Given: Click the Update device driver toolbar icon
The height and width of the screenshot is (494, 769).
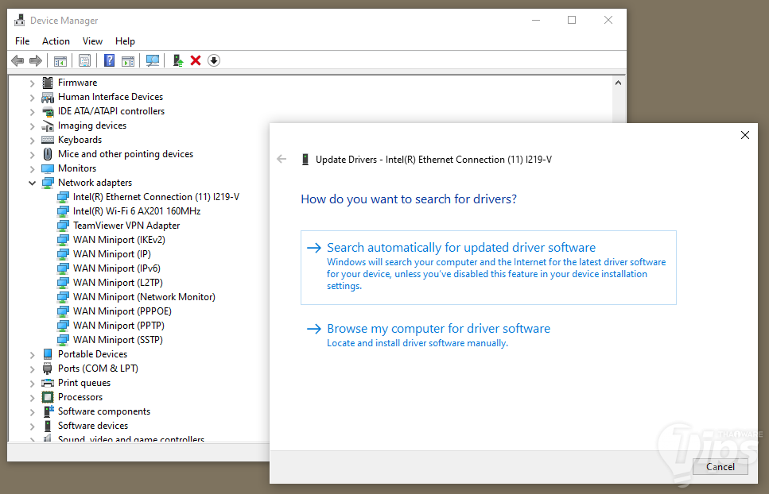Looking at the screenshot, I should click(x=178, y=60).
